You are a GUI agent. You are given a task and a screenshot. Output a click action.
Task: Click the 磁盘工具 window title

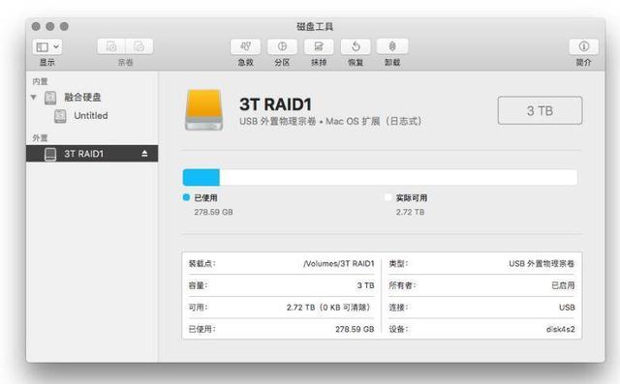tap(315, 26)
